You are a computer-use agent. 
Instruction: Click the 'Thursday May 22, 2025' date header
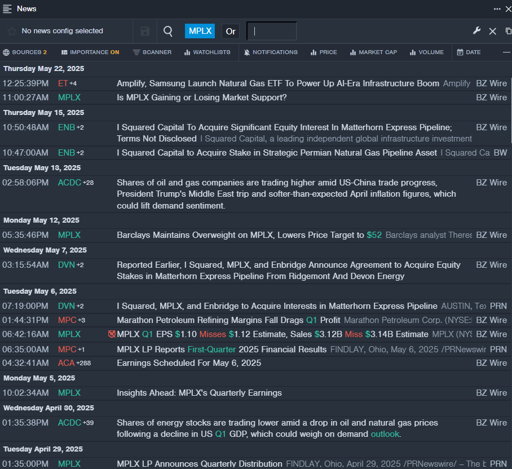click(44, 69)
